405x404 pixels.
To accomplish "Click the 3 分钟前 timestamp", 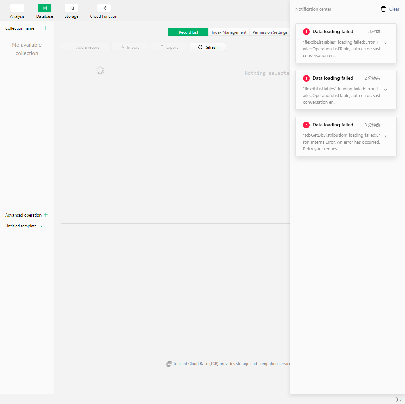I will [372, 125].
